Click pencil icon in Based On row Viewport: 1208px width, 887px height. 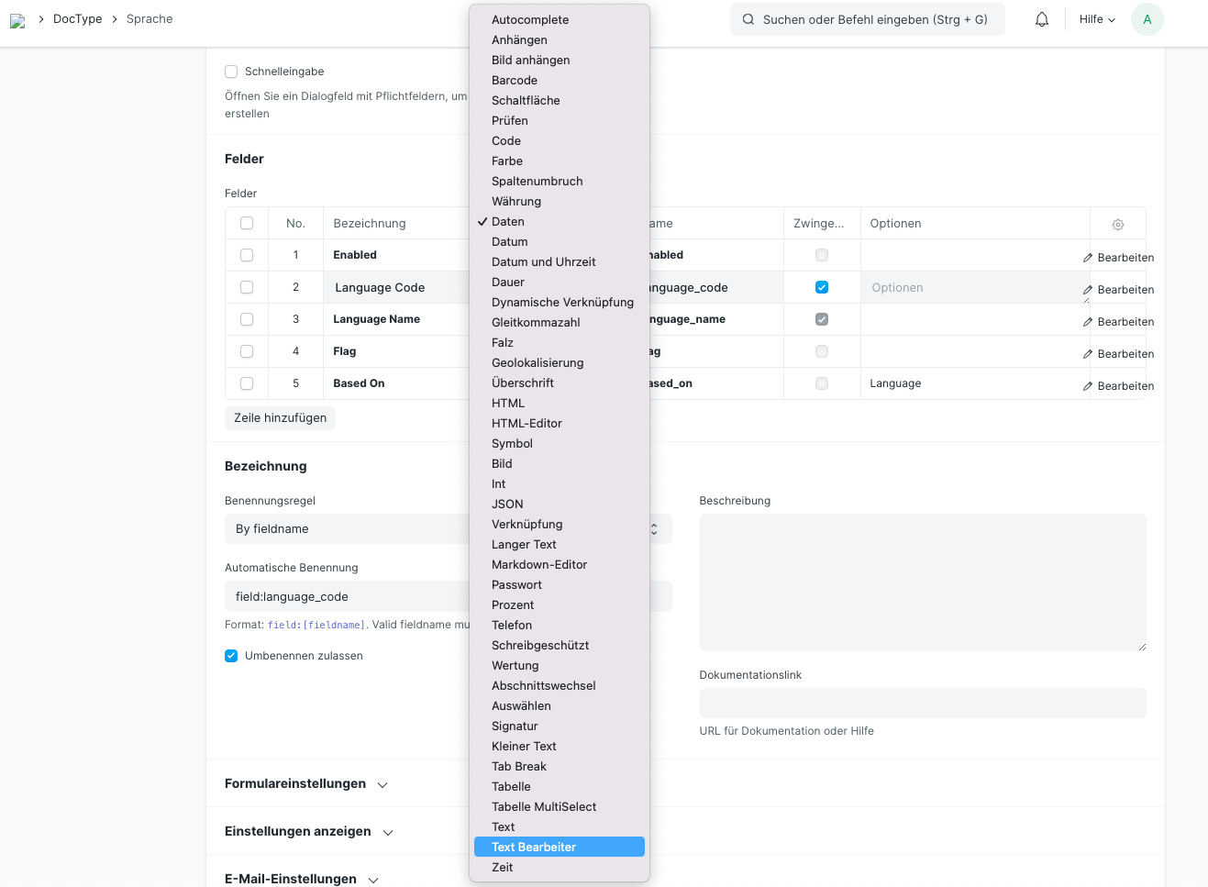coord(1088,386)
